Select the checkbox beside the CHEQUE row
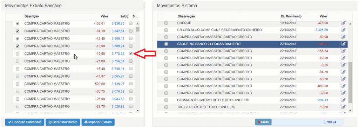Screen dimensions: 359x127 click(x=166, y=23)
